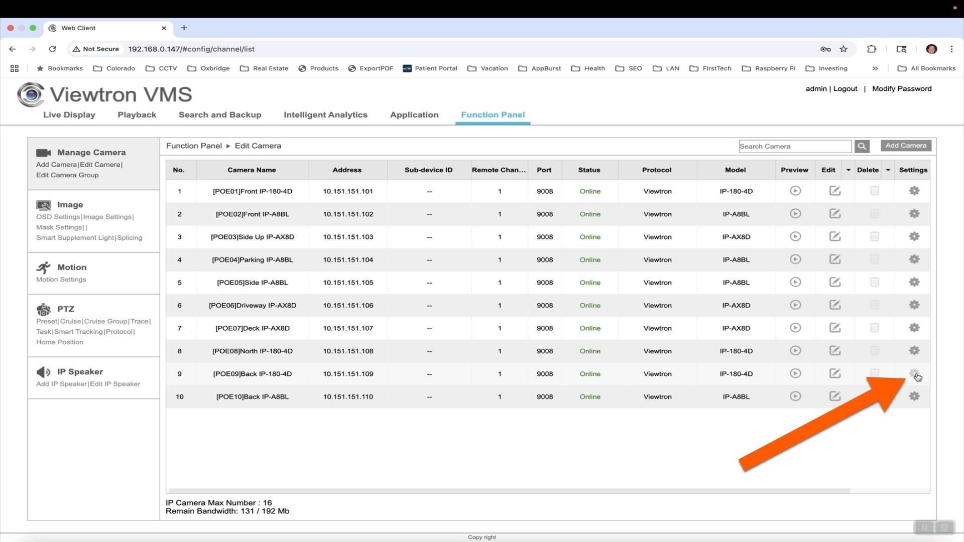The height and width of the screenshot is (542, 964).
Task: Open the OSD Settings link
Action: click(58, 217)
